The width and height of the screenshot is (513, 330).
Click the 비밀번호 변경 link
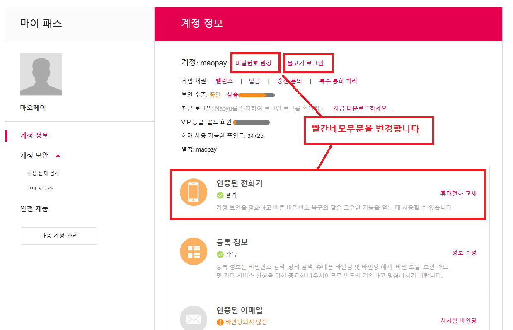click(253, 63)
